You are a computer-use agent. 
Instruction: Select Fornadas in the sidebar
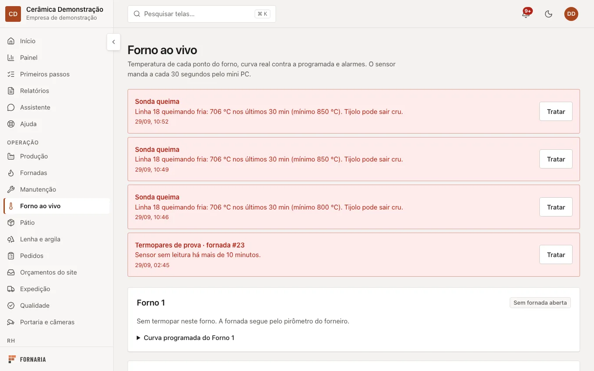click(x=57, y=173)
